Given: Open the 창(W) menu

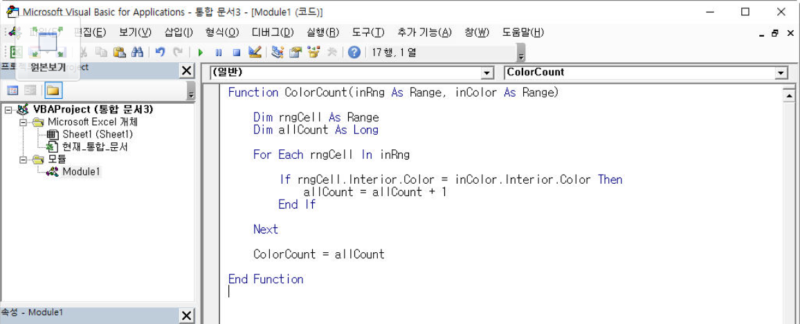Looking at the screenshot, I should point(477,32).
